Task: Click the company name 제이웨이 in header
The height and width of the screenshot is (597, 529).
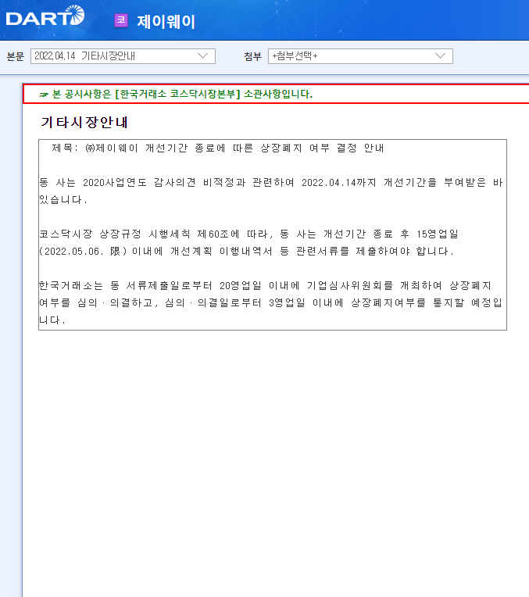Action: tap(166, 21)
